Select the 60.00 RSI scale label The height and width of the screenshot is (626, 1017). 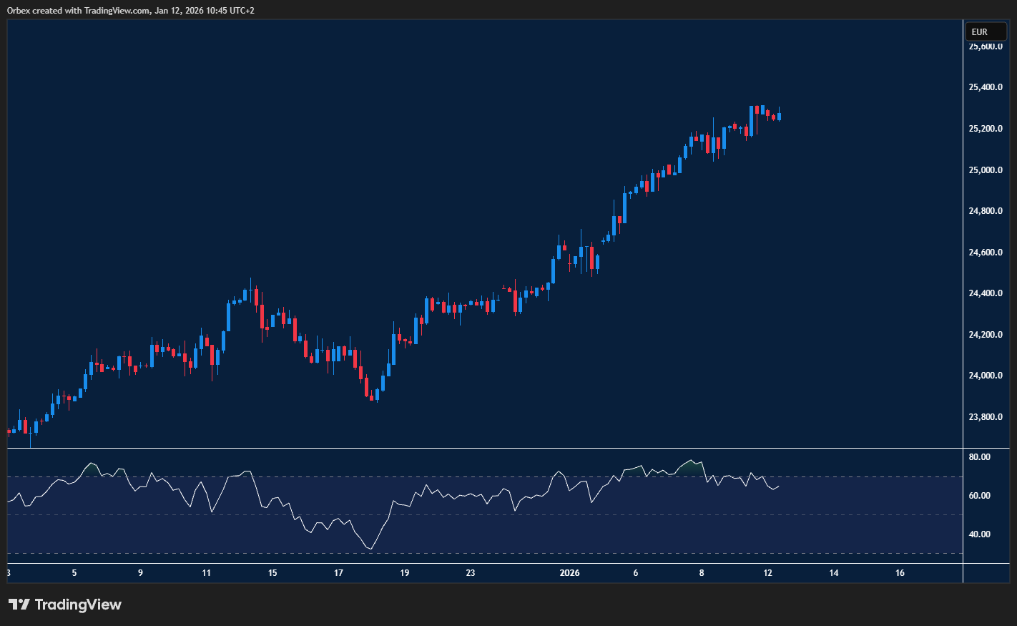(x=979, y=496)
